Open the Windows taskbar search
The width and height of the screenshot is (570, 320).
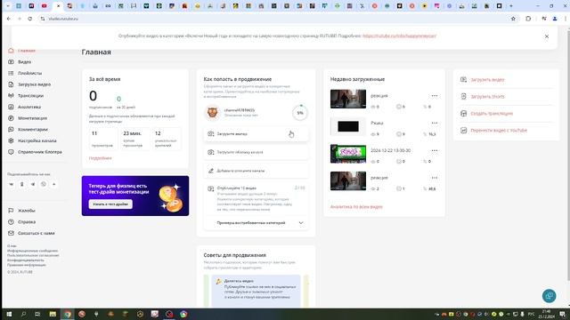pyautogui.click(x=24, y=314)
